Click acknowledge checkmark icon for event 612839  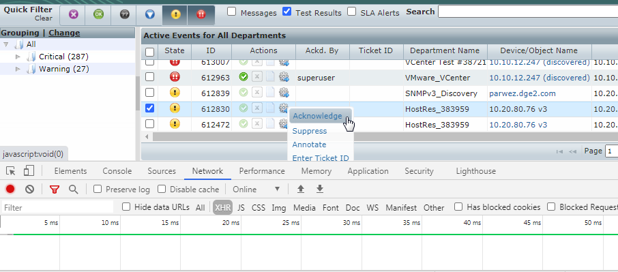coord(244,93)
